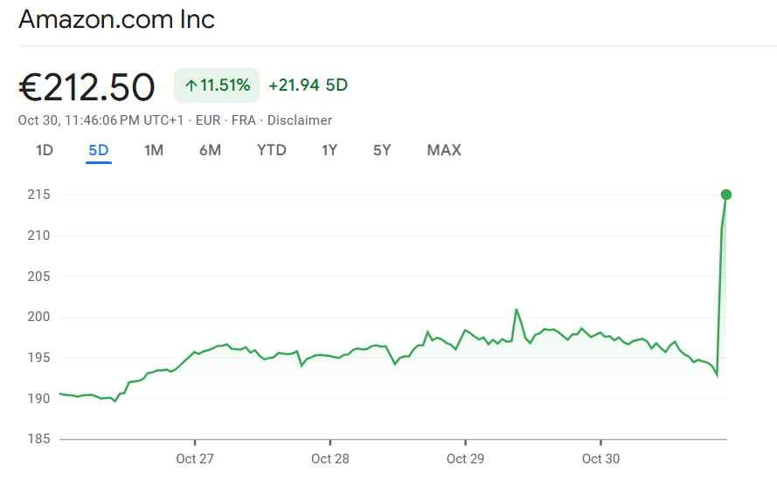Click the Amazon.com Inc title
The image size is (777, 479).
point(116,19)
